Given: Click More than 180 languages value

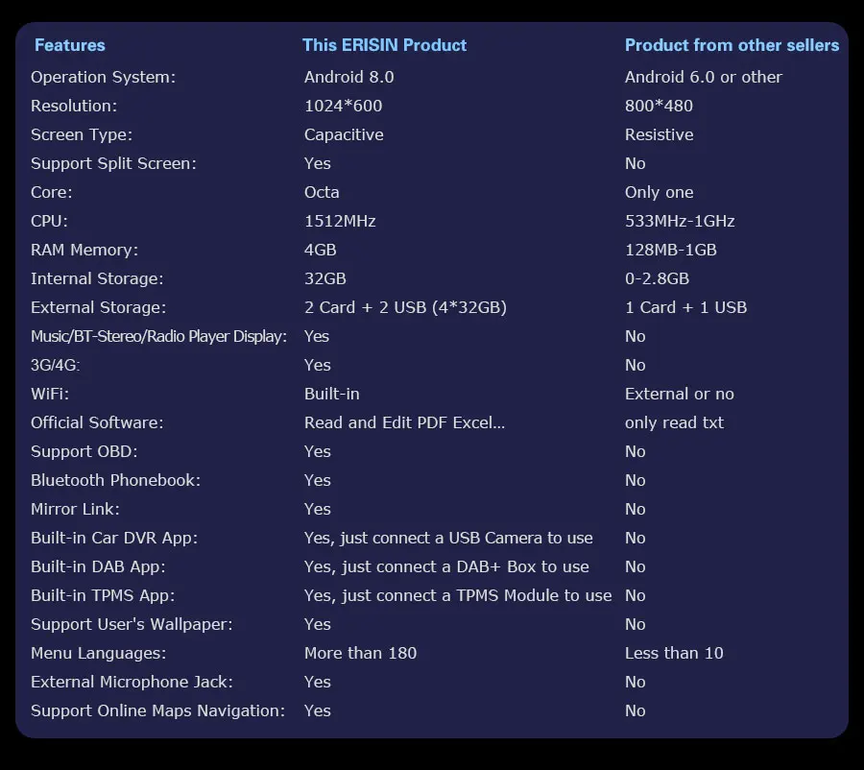Looking at the screenshot, I should pyautogui.click(x=360, y=653).
